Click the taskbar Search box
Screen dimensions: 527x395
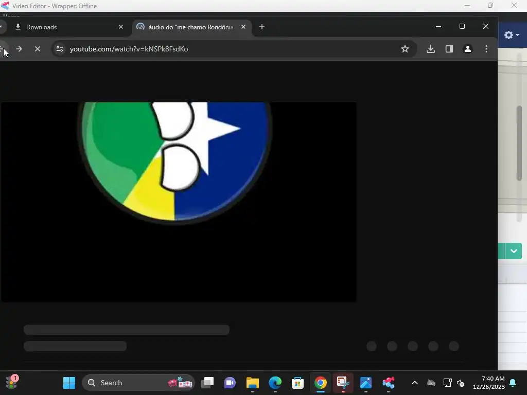[138, 383]
